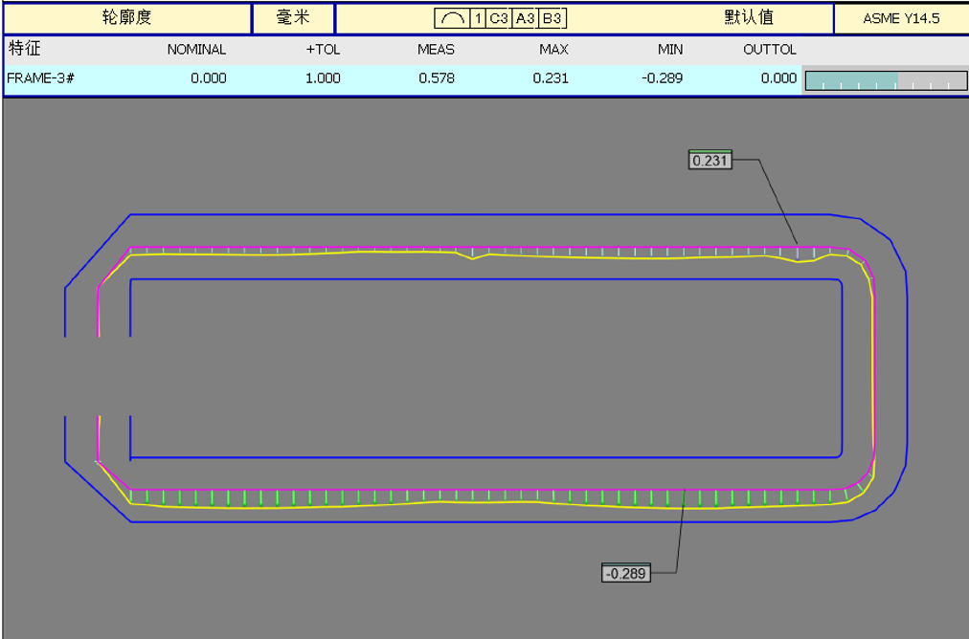Click the 0.231 max deviation callout
The height and width of the screenshot is (639, 969).
click(x=710, y=161)
